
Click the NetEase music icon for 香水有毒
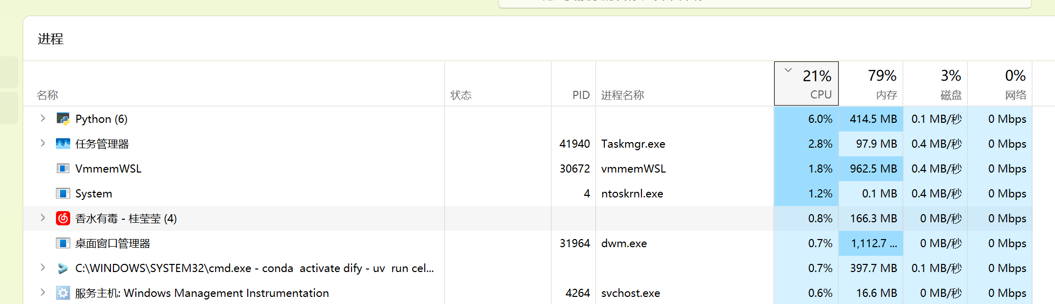tap(63, 218)
